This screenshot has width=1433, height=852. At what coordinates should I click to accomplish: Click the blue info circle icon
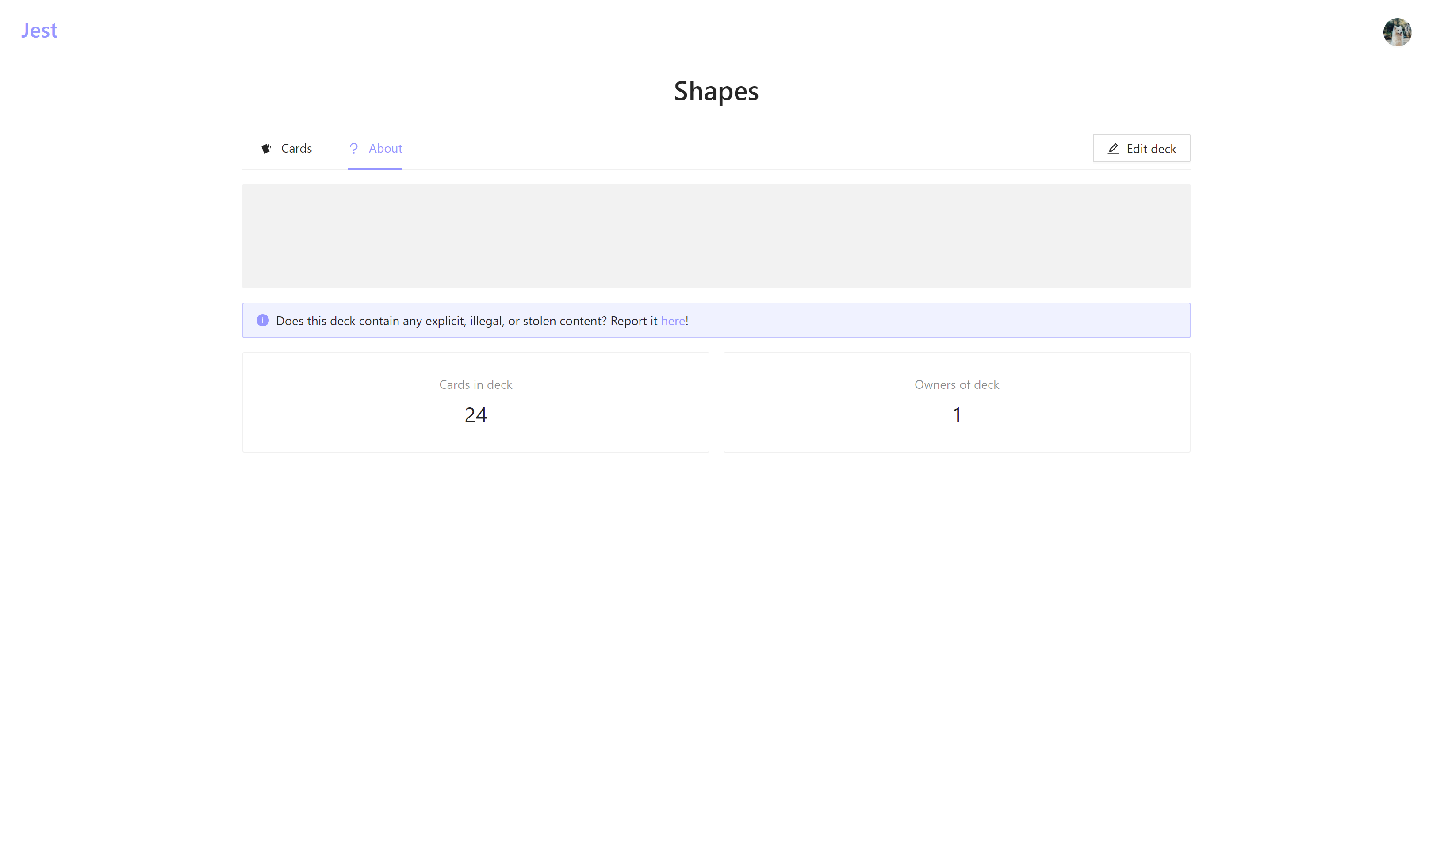(x=262, y=320)
